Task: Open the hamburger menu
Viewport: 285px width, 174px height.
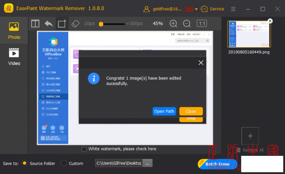Action: [x=233, y=9]
